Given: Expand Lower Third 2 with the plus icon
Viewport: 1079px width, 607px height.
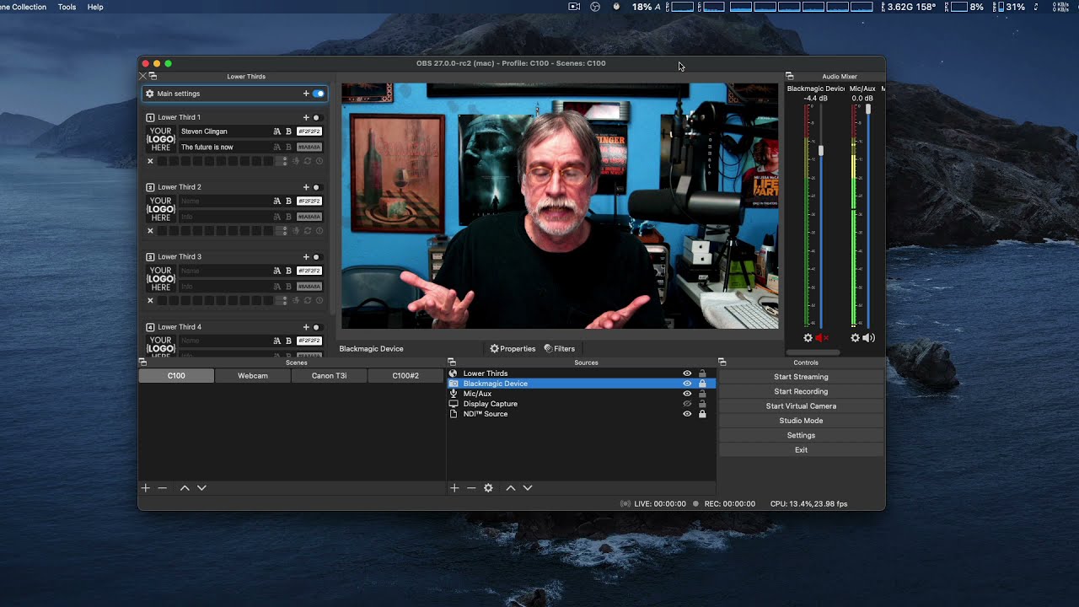Looking at the screenshot, I should (306, 187).
